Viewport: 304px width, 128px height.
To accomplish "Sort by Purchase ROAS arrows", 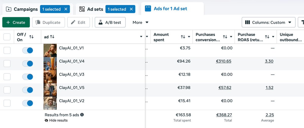I will [267, 37].
